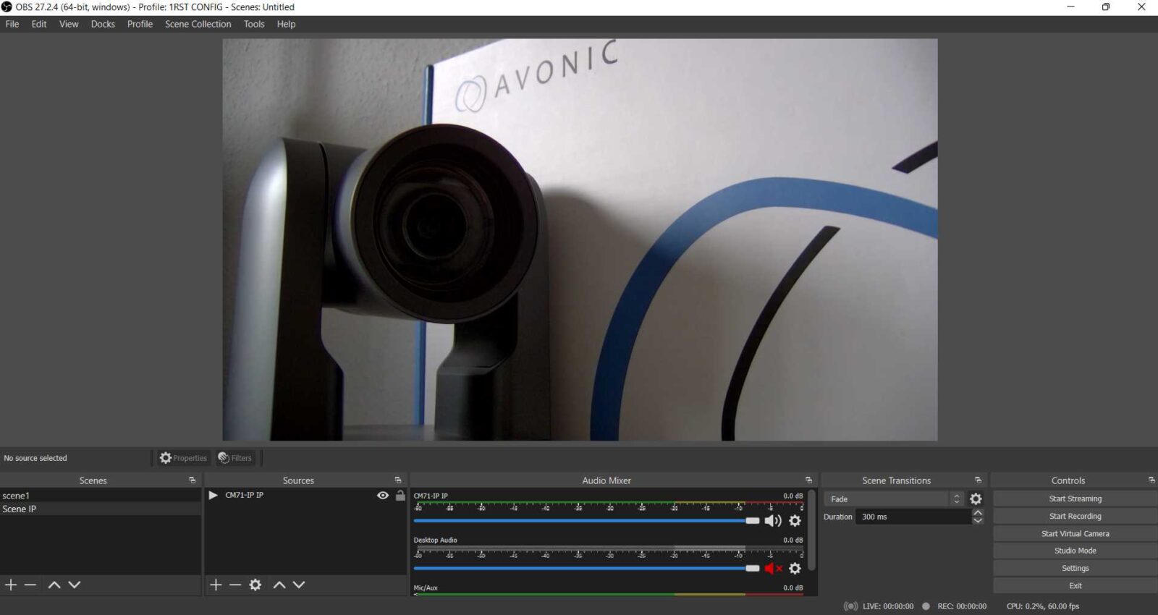This screenshot has width=1158, height=615.
Task: Click Start Streaming
Action: [x=1075, y=499]
